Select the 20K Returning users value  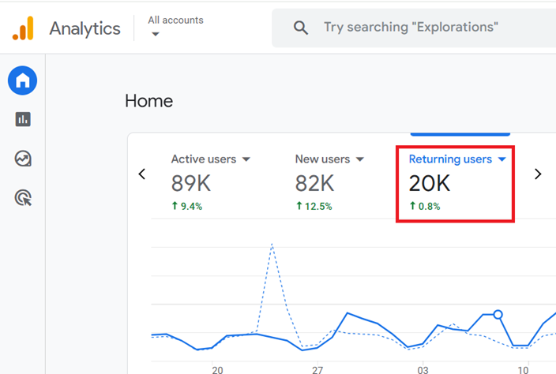[429, 183]
